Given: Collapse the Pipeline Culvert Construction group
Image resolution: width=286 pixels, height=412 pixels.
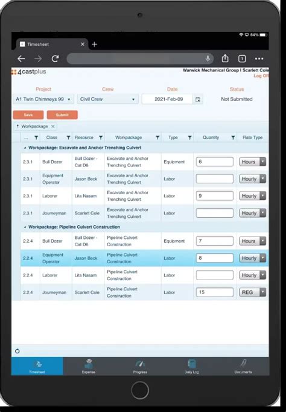Looking at the screenshot, I should coord(25,227).
